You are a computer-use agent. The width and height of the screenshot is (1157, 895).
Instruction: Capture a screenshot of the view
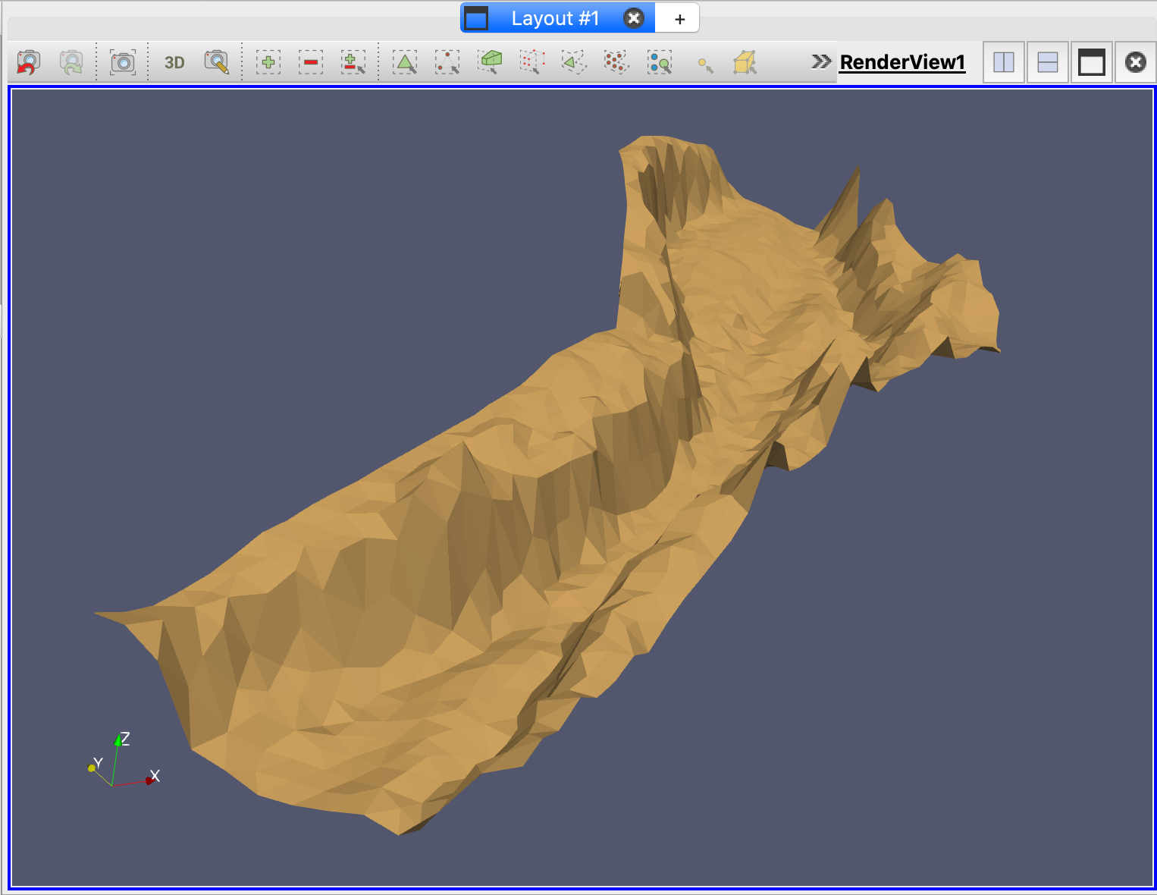pos(123,62)
